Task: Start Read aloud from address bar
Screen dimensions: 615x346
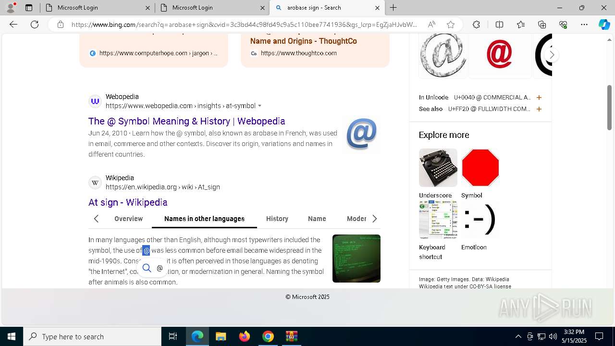Action: pyautogui.click(x=431, y=25)
